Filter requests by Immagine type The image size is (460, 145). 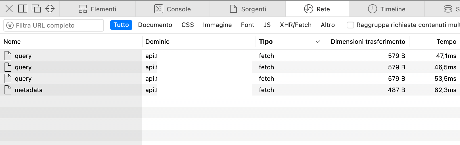click(217, 25)
